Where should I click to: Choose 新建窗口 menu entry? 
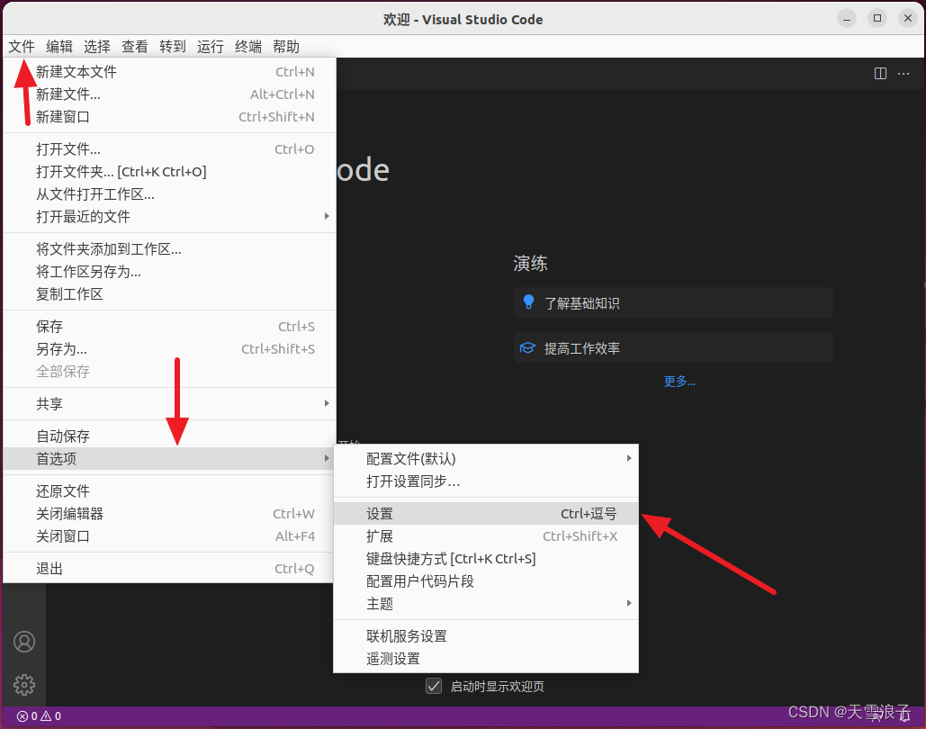click(169, 117)
